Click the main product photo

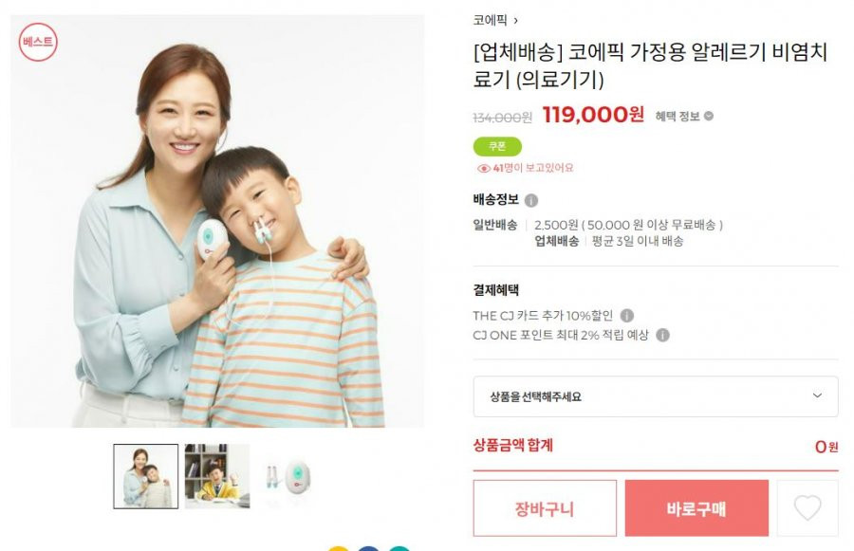click(x=217, y=221)
